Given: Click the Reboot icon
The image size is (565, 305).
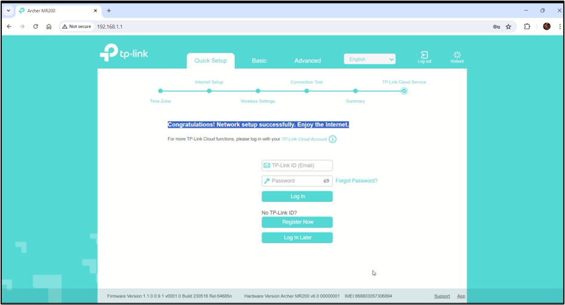Looking at the screenshot, I should click(x=457, y=55).
